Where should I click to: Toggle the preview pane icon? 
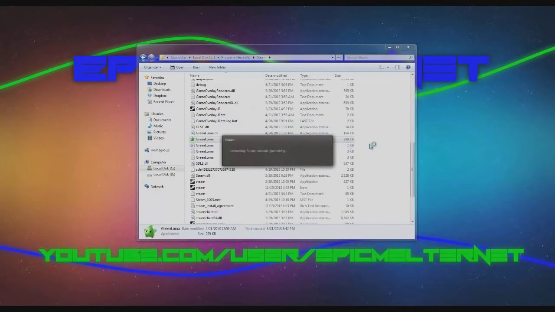pos(398,67)
